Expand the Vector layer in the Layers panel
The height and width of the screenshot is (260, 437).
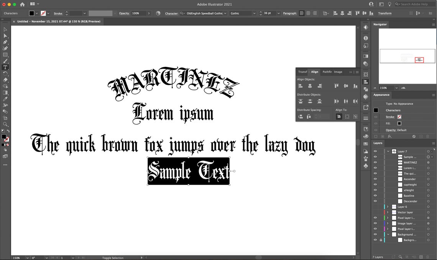[388, 212]
